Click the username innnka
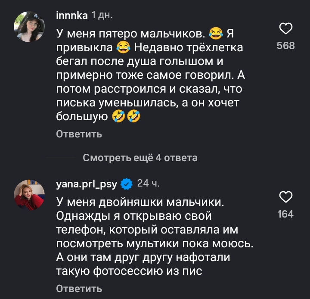This screenshot has width=310, height=299. click(72, 16)
